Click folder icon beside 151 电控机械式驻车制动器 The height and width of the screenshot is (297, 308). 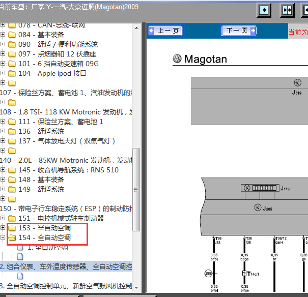[12, 218]
